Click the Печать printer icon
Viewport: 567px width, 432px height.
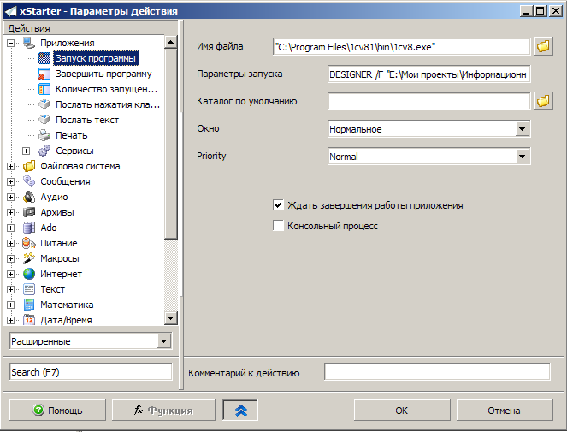44,135
